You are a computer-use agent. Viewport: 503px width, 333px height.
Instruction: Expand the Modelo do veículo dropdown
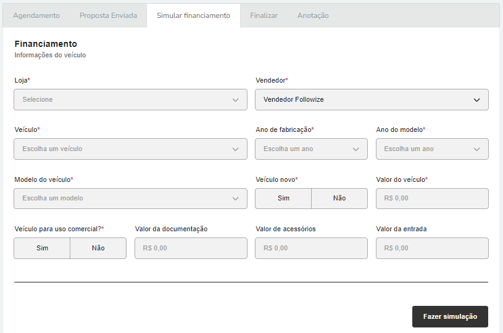point(131,199)
